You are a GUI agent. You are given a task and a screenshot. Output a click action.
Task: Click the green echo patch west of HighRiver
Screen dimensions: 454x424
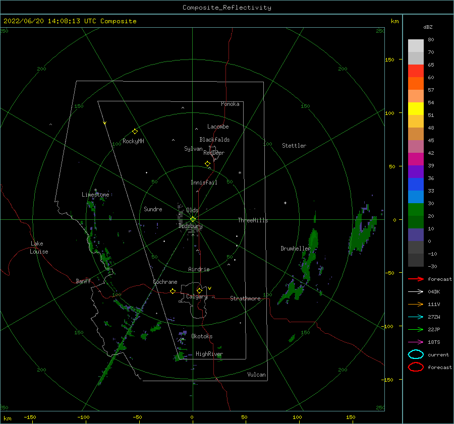pos(180,355)
